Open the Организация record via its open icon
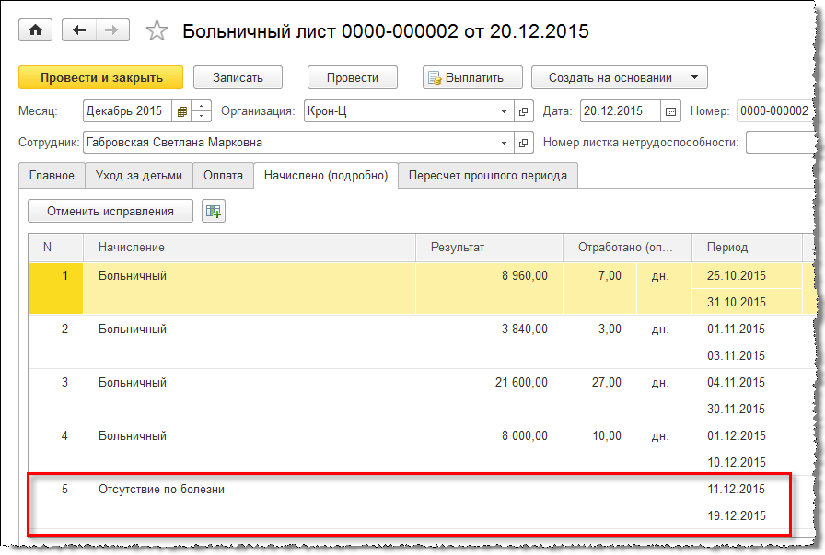Viewport: 825px width, 555px height. tap(524, 111)
